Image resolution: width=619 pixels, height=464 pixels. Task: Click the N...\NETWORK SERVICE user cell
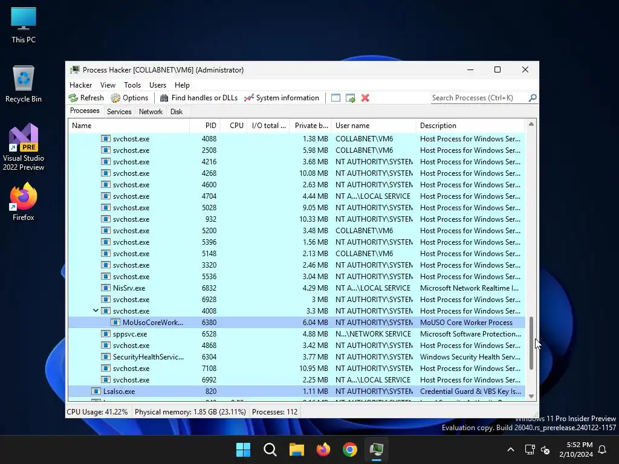[x=373, y=333]
